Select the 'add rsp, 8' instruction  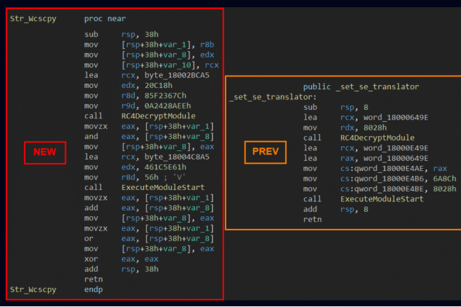click(335, 209)
